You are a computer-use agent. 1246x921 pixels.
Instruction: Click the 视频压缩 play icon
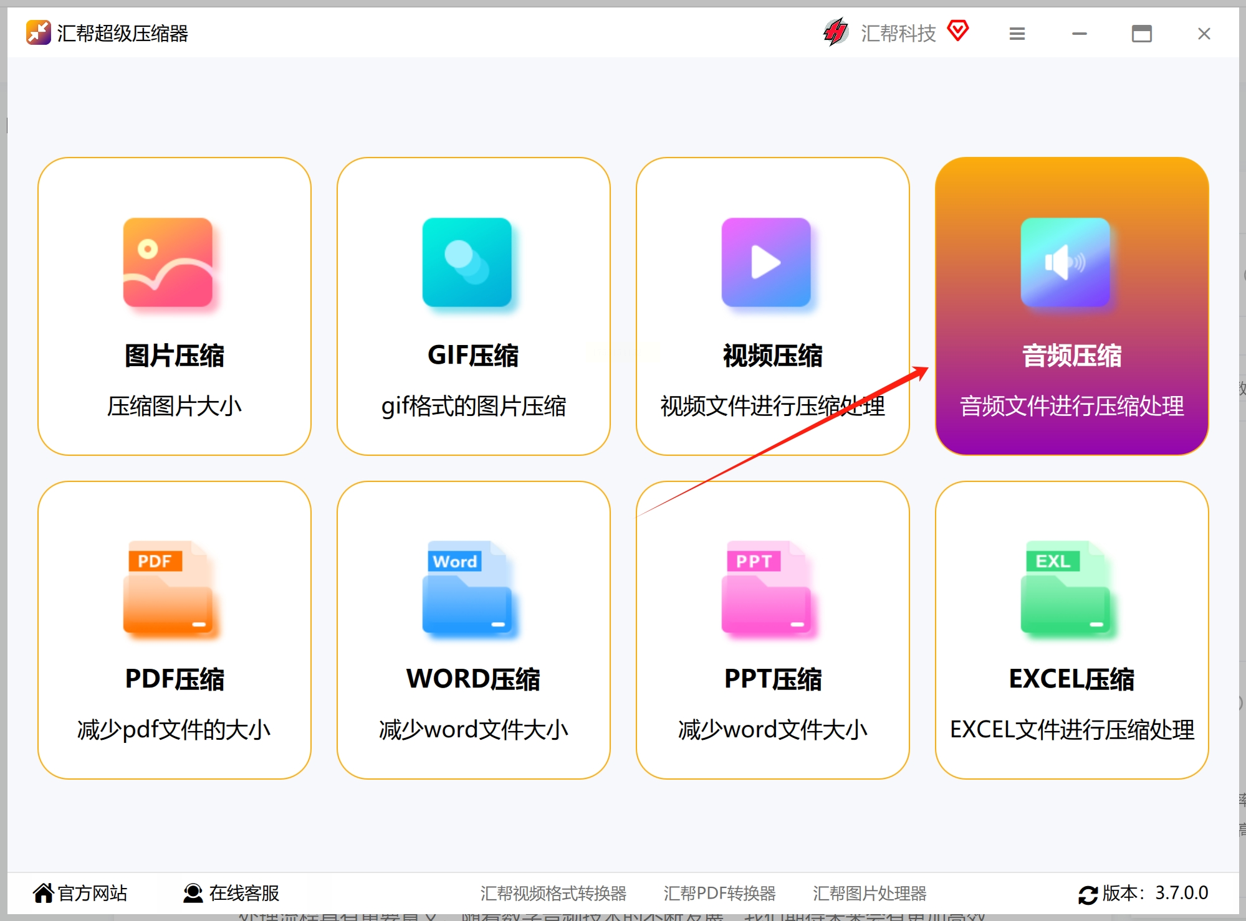[x=766, y=262]
